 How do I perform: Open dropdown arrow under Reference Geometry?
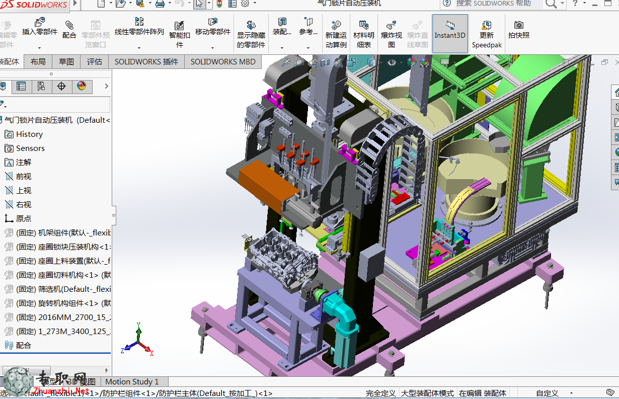pyautogui.click(x=308, y=48)
